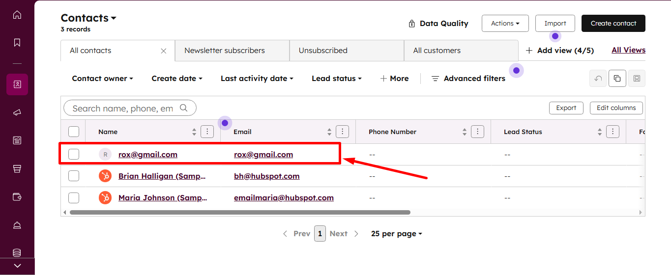Screen dimensions: 671x275
Task: Open the Actions dropdown
Action: coord(505,23)
